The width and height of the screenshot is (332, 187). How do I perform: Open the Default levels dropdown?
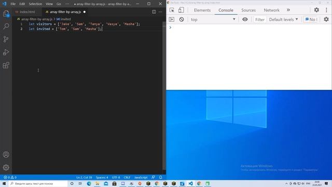coord(283,20)
